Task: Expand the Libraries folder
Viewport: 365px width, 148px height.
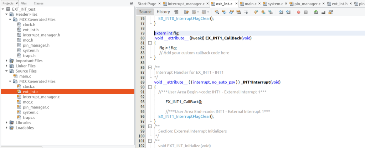Action: point(6,123)
